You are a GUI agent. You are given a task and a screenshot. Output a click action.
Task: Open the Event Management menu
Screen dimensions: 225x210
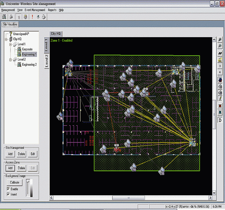tap(35, 10)
